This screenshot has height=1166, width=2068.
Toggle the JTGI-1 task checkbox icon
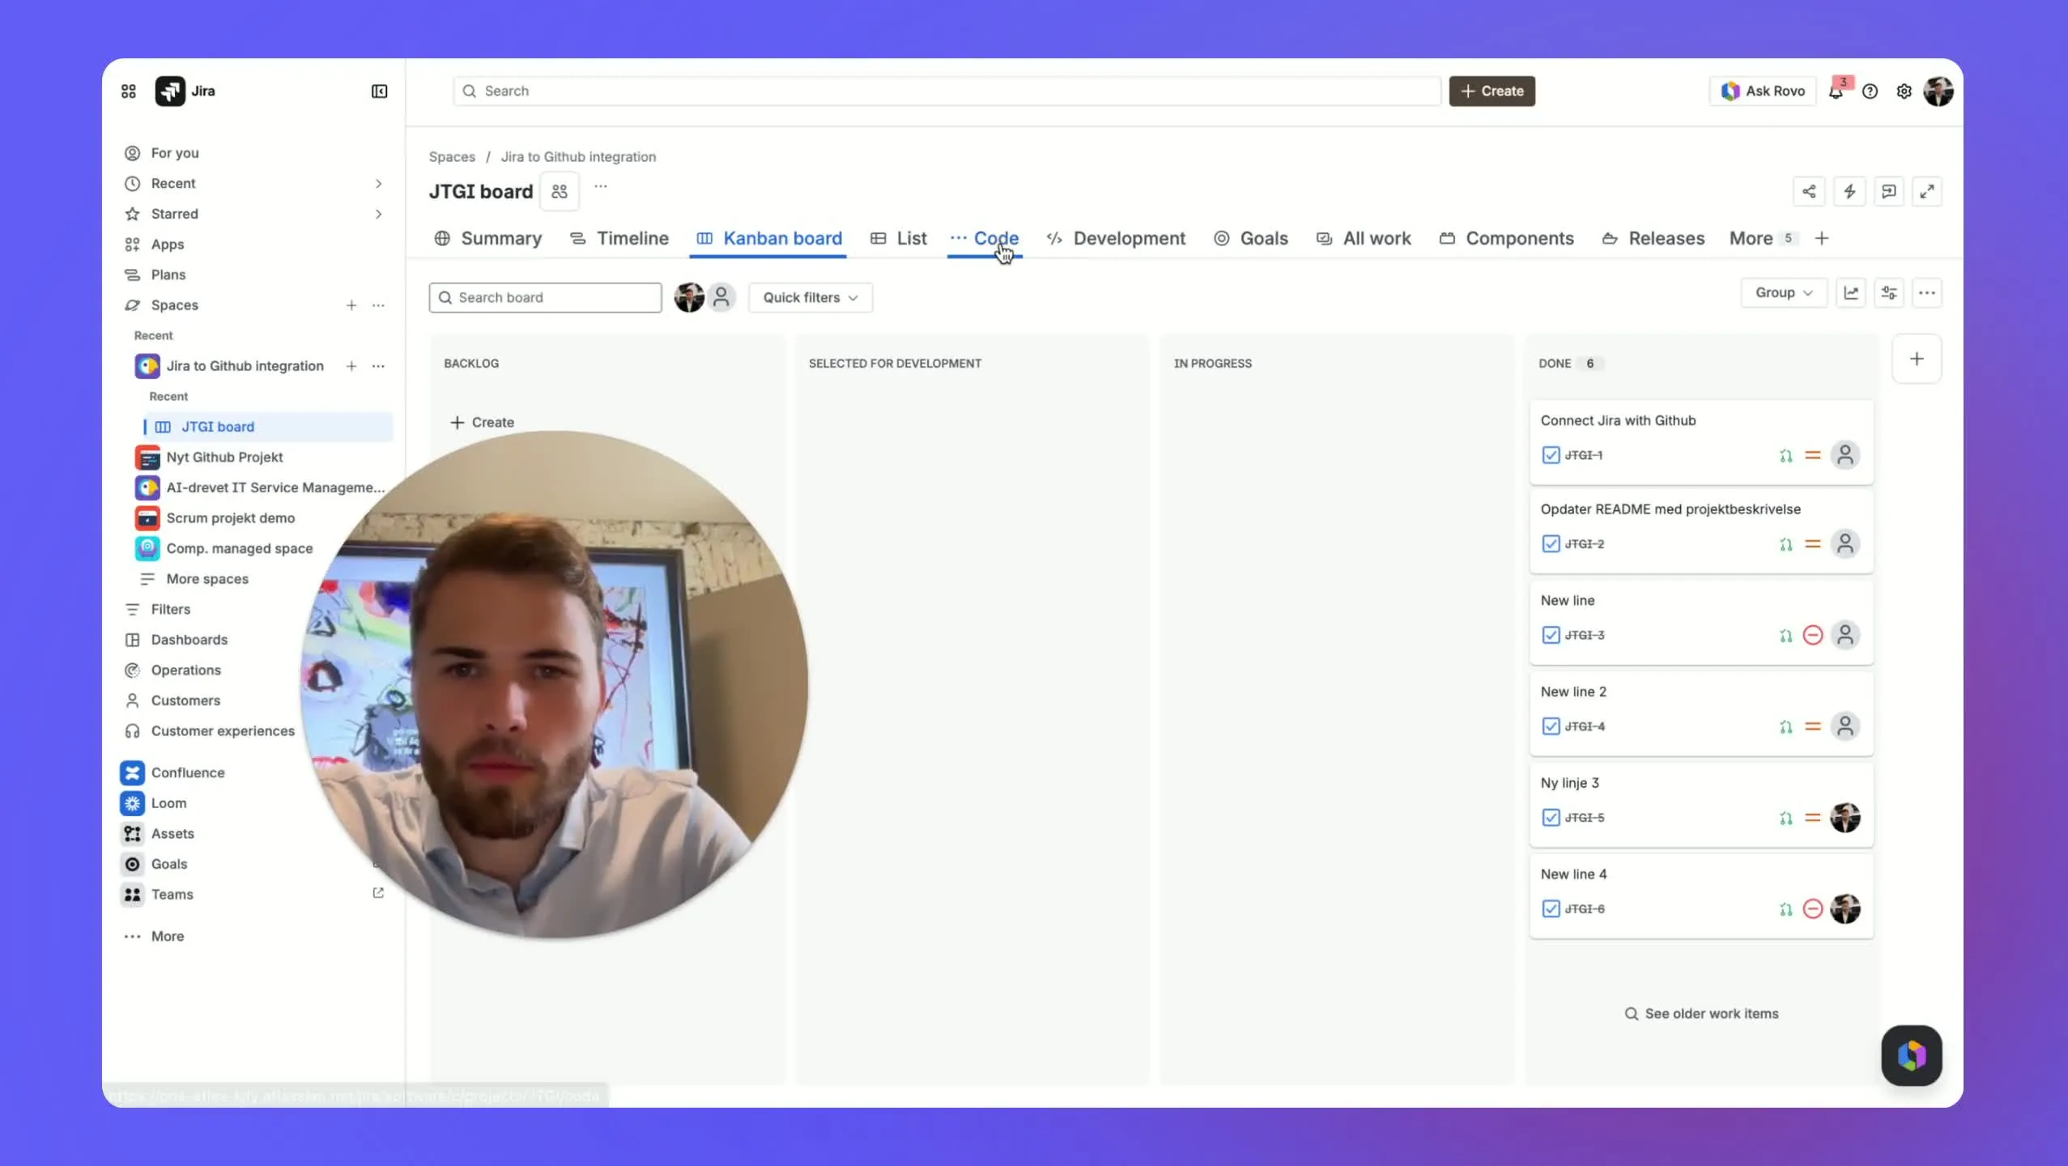(x=1551, y=455)
